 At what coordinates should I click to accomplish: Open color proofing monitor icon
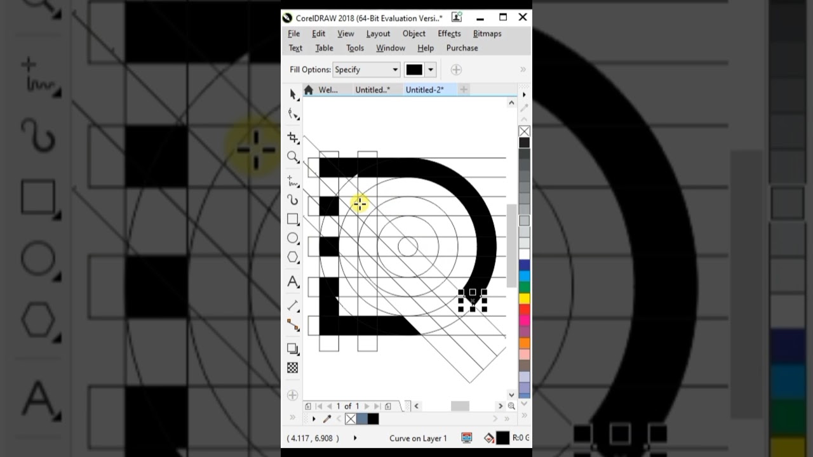[x=467, y=438]
